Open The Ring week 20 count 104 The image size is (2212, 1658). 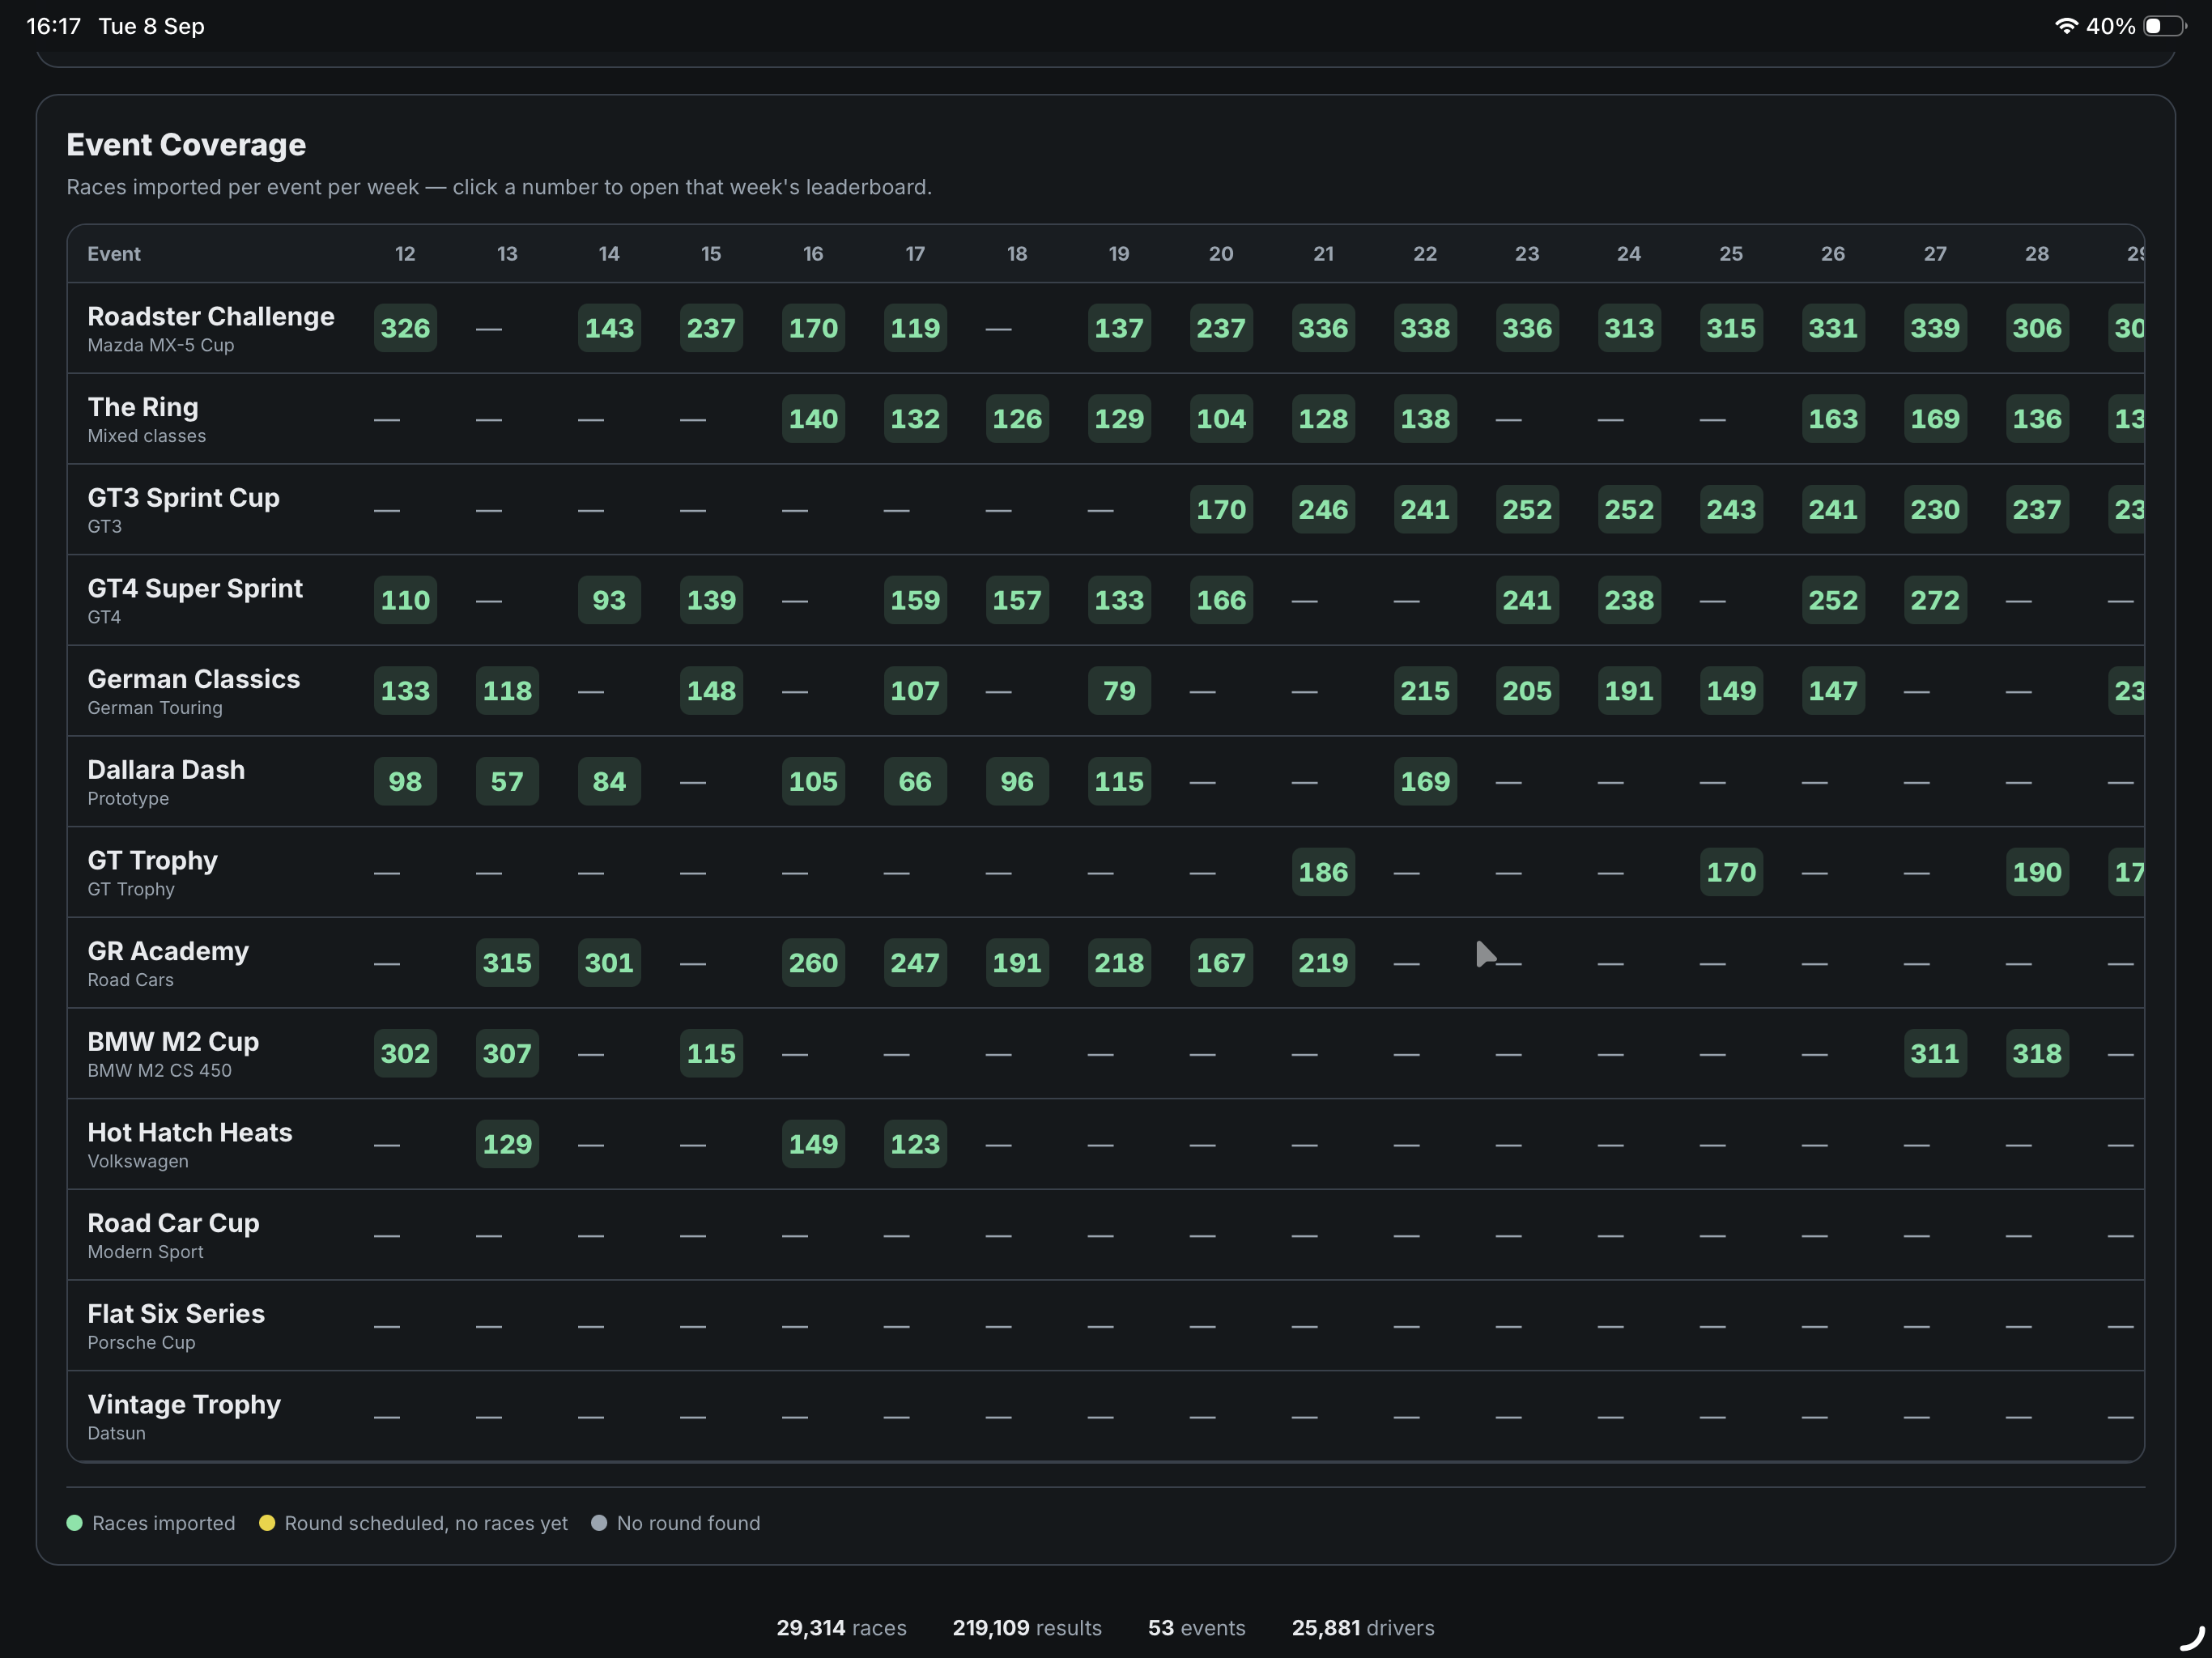pyautogui.click(x=1221, y=419)
